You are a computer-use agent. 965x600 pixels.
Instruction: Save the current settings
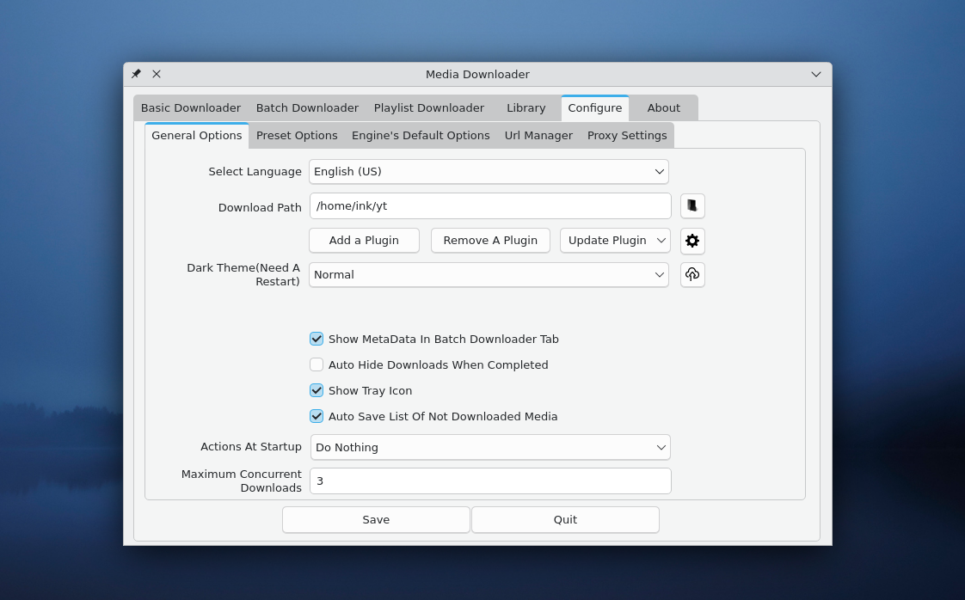click(376, 519)
